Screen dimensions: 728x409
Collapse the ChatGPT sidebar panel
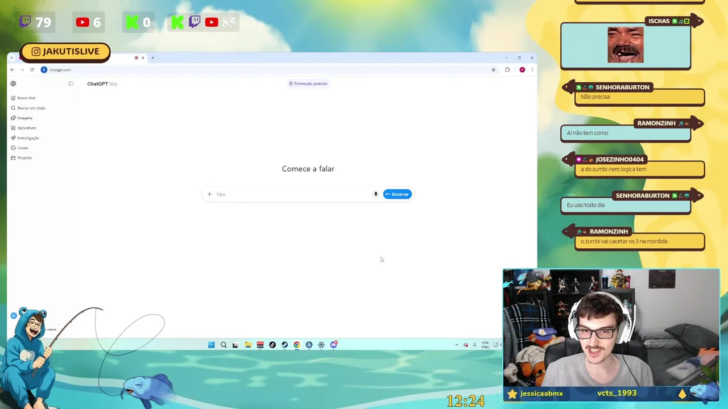coord(71,84)
